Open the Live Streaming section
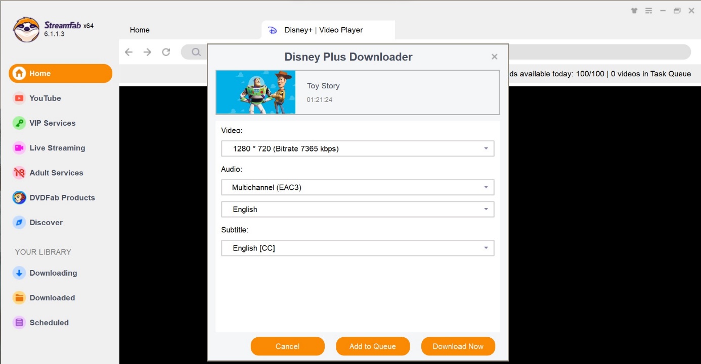The image size is (701, 364). (x=57, y=147)
